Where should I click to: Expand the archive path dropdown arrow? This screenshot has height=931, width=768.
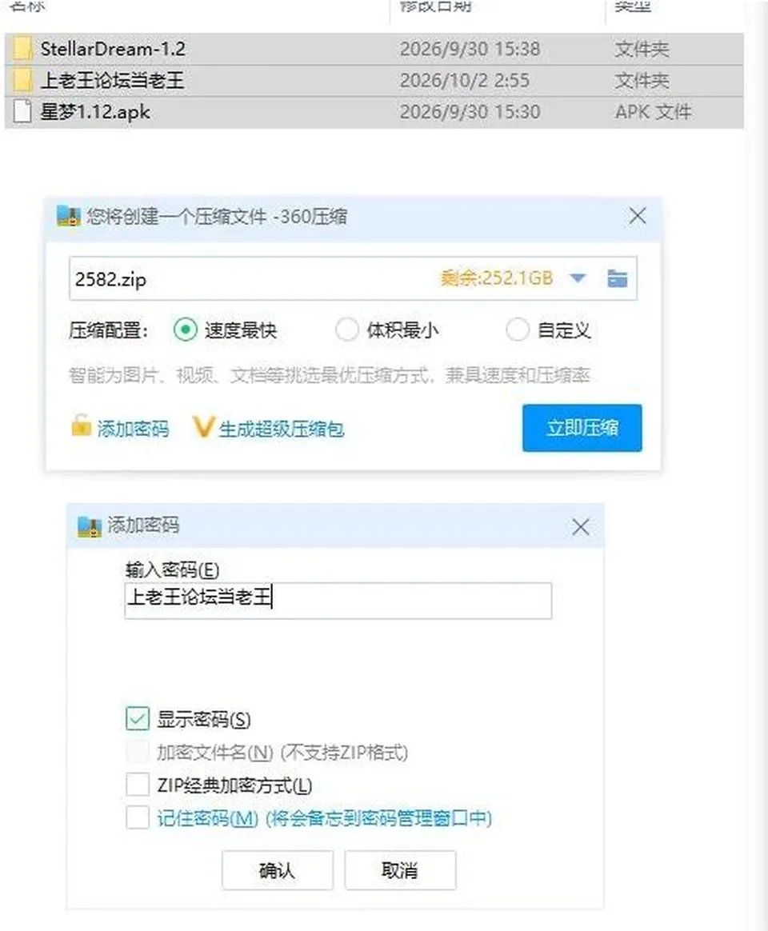578,278
